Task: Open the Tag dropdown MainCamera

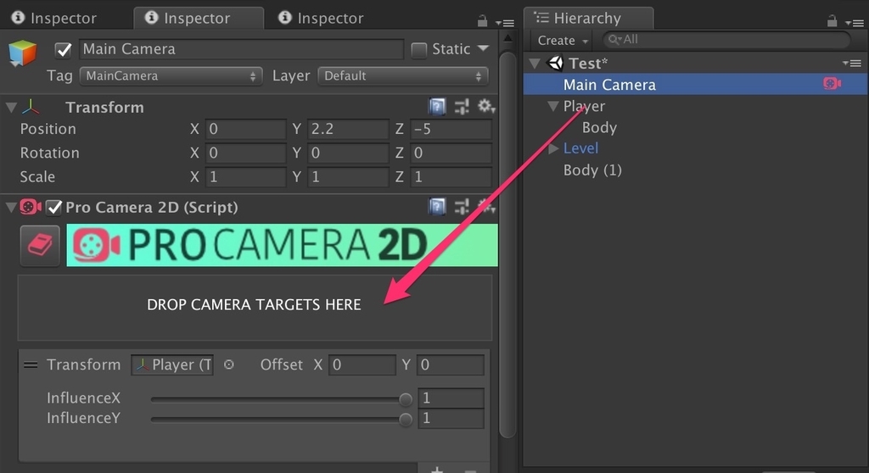Action: pos(171,76)
